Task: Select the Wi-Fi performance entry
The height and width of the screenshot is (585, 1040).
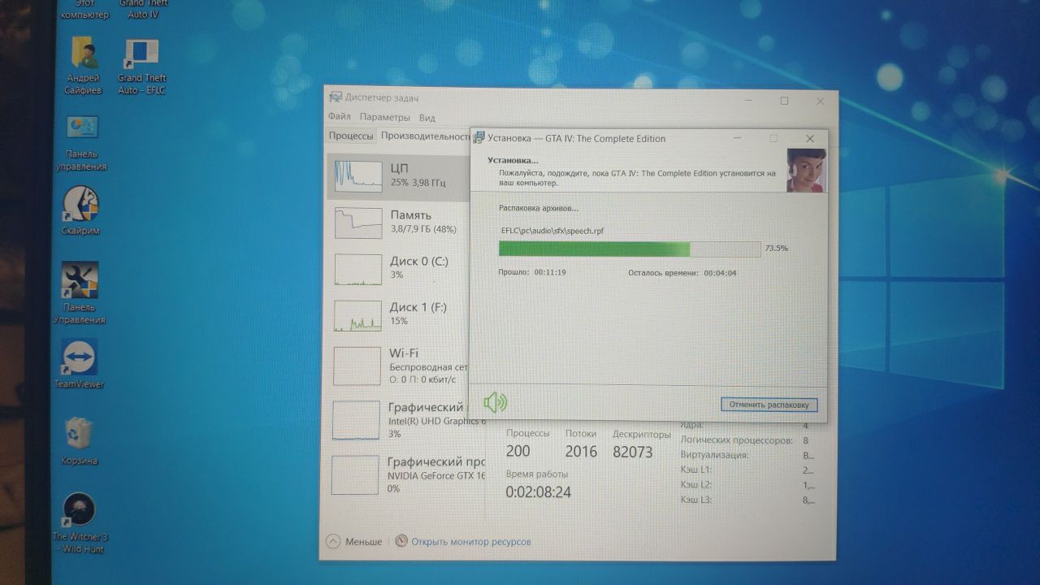Action: pyautogui.click(x=398, y=366)
